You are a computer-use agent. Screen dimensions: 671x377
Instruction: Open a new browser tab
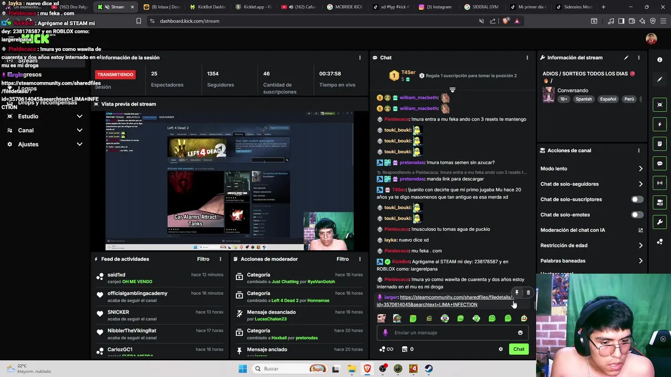tap(603, 7)
